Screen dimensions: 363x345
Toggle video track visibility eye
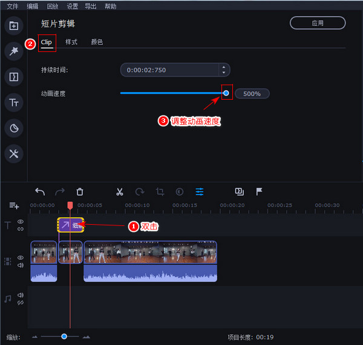(x=21, y=257)
